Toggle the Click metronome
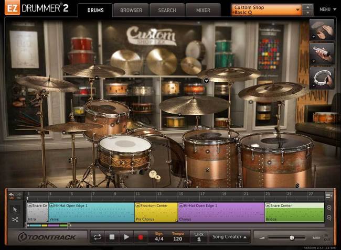The image size is (341, 250). [199, 237]
